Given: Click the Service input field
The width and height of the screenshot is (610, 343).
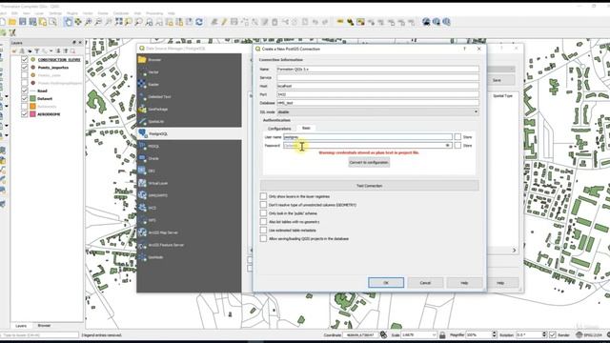Looking at the screenshot, I should pos(377,78).
